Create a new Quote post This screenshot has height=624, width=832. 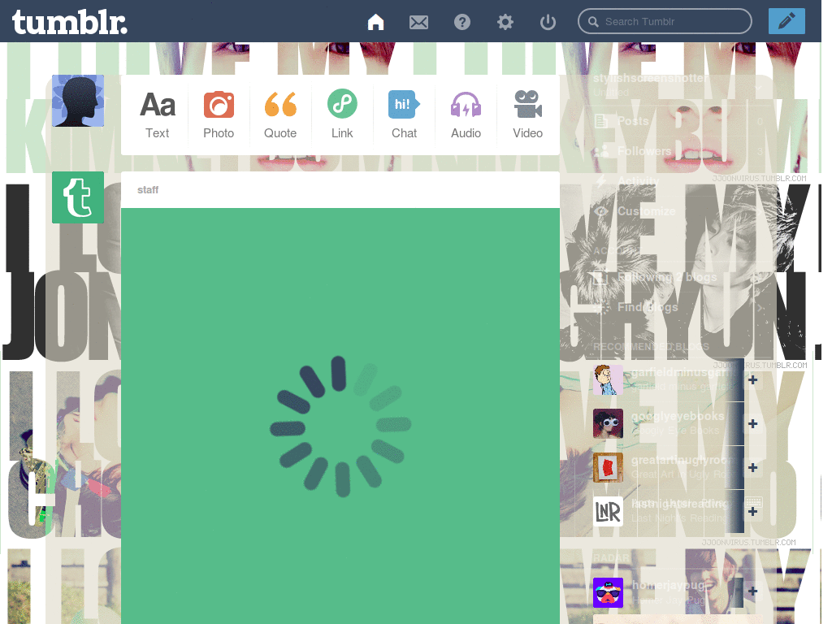click(280, 115)
